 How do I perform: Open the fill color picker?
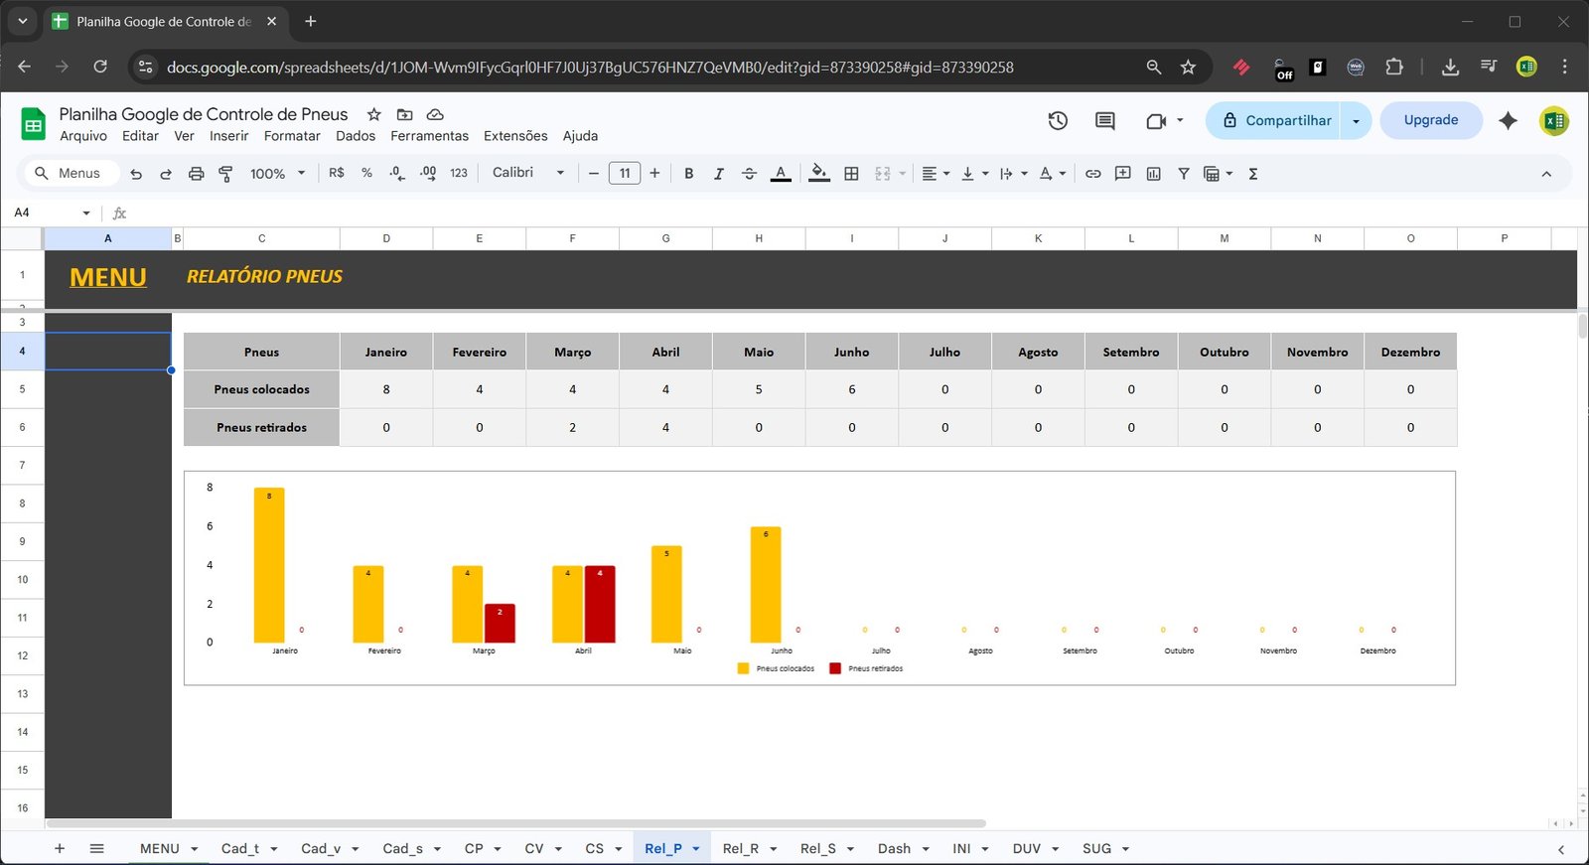pos(818,174)
